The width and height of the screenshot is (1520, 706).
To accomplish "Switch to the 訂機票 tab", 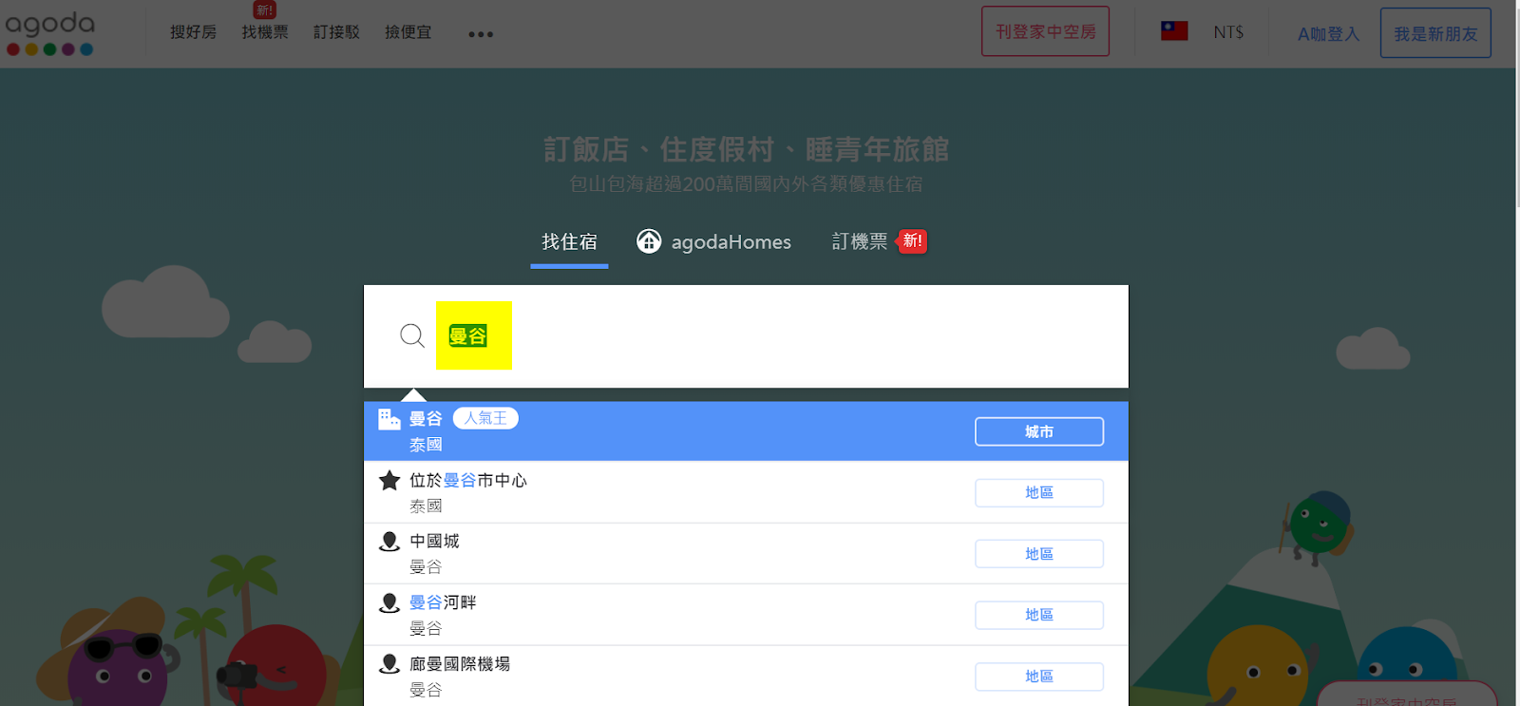I will coord(860,241).
